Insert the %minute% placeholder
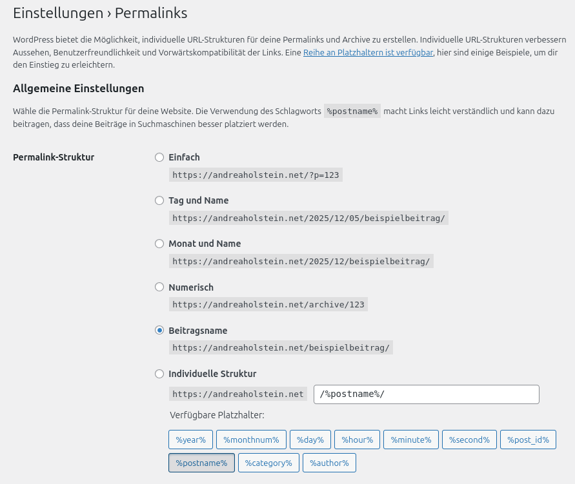The width and height of the screenshot is (575, 484). [411, 440]
